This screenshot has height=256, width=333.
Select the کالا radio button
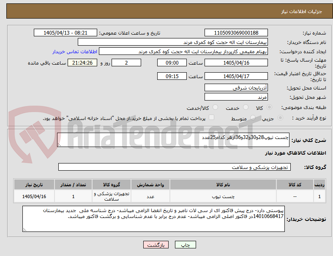[x=269, y=107]
